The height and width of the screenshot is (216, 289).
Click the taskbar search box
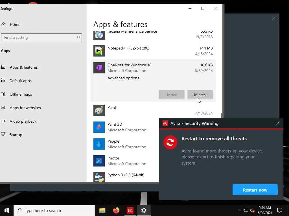click(54, 210)
